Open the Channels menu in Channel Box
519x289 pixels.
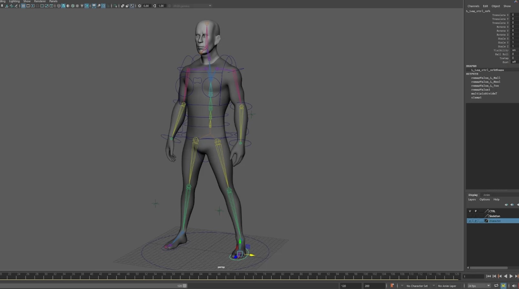click(473, 6)
